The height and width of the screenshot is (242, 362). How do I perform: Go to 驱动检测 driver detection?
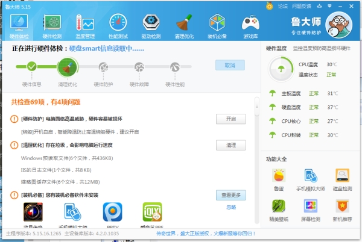[151, 26]
